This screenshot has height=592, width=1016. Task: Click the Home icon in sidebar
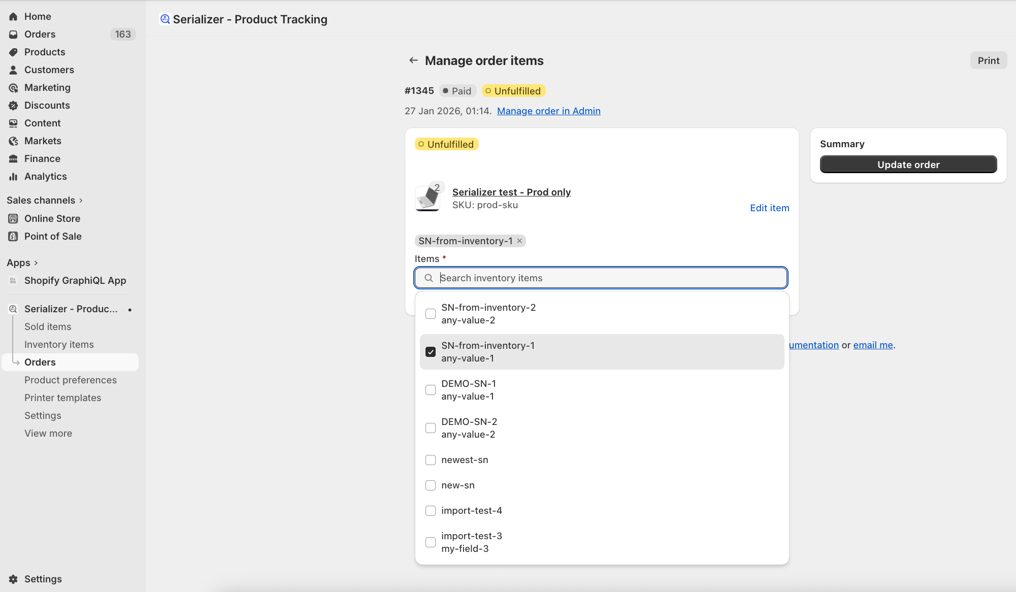point(13,16)
